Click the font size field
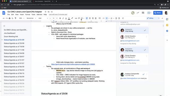 click(53, 18)
